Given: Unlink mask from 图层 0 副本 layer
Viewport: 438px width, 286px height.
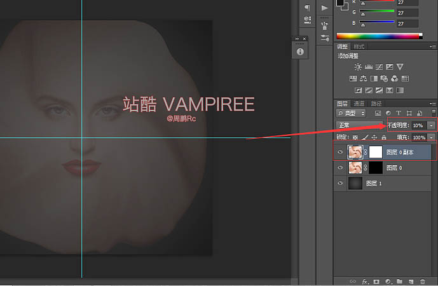Looking at the screenshot, I should [x=366, y=153].
